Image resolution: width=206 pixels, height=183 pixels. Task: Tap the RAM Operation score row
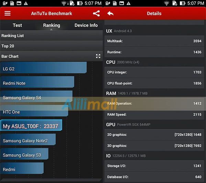[154, 103]
